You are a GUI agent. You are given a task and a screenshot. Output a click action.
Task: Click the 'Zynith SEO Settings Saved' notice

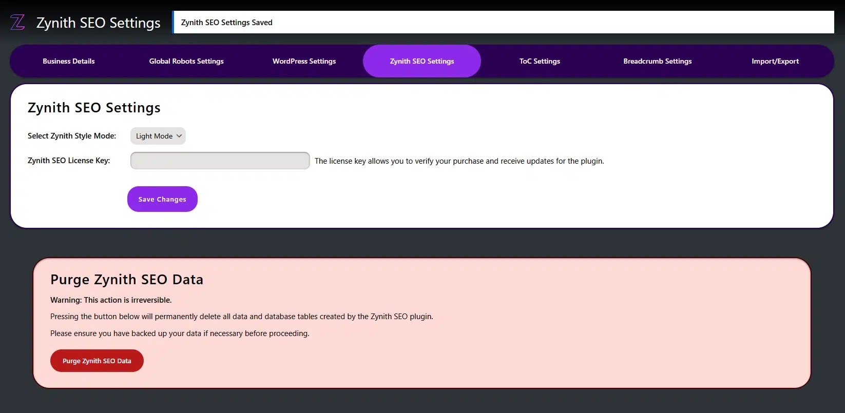(x=503, y=22)
